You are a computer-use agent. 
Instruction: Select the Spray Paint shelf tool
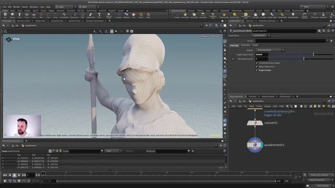click(x=91, y=15)
